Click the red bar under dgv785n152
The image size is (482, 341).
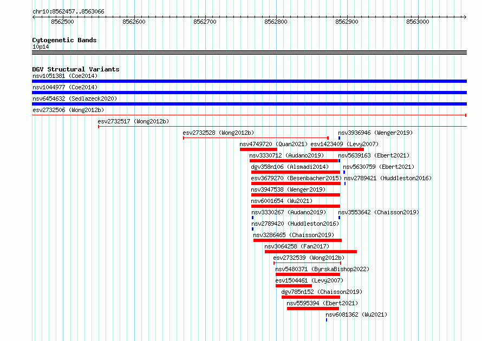(x=311, y=297)
